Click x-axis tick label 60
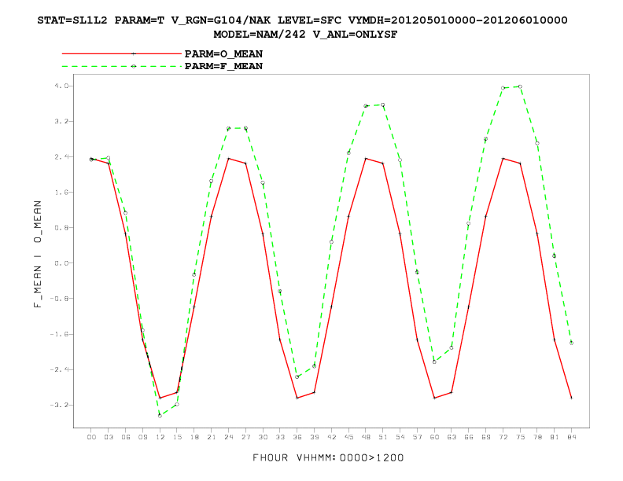The width and height of the screenshot is (623, 481). [434, 437]
